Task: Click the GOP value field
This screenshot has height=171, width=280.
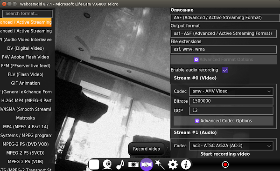Action: (x=231, y=111)
